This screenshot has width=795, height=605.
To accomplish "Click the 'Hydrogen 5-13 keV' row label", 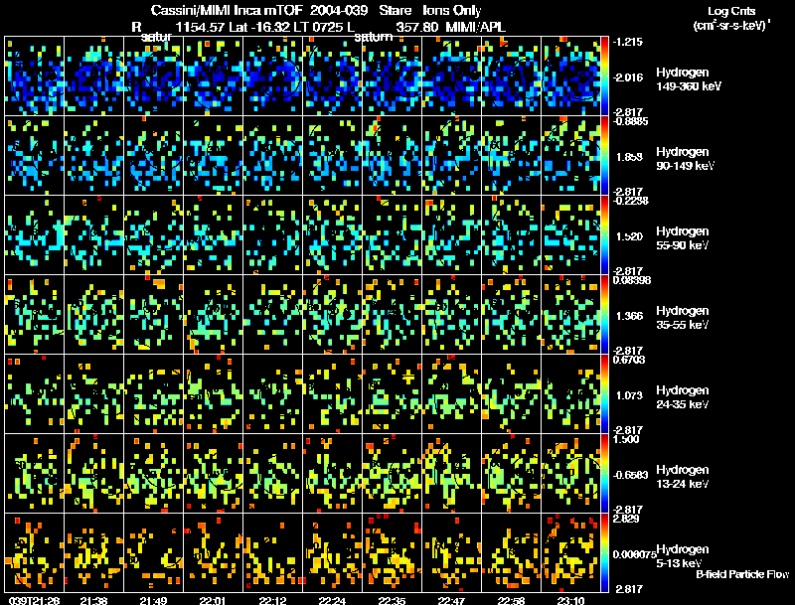I will (683, 556).
